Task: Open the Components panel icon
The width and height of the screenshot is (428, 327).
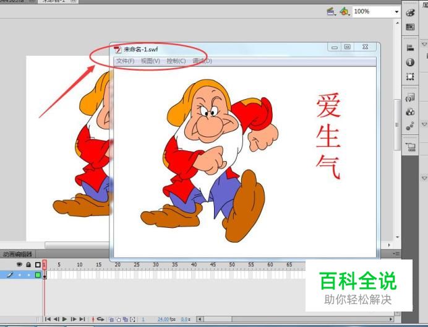Action: click(x=410, y=112)
